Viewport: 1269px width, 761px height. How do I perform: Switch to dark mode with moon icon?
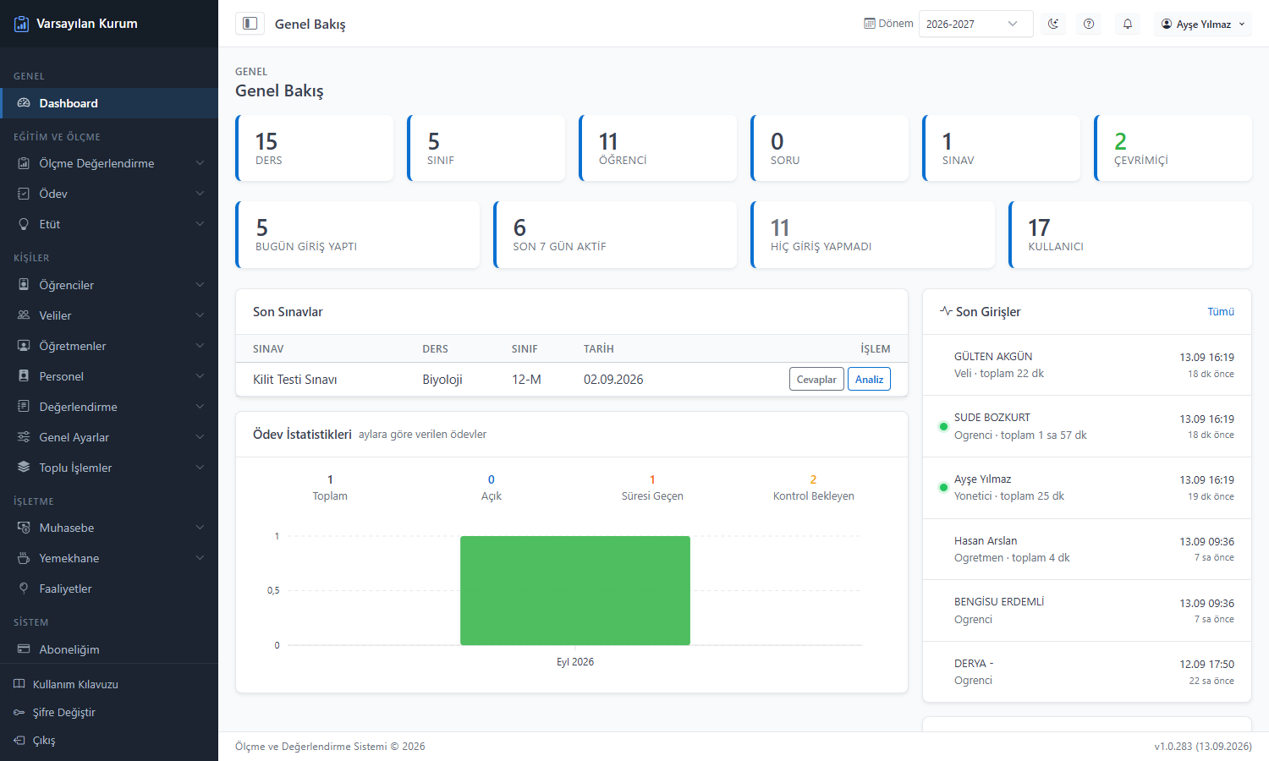(1053, 24)
